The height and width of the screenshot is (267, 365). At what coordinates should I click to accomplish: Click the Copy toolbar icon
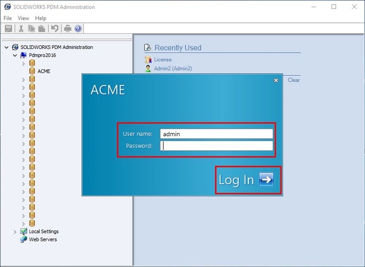point(31,28)
